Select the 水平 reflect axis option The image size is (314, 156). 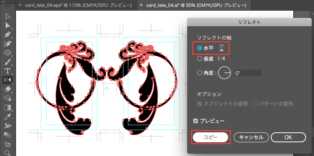pyautogui.click(x=199, y=48)
